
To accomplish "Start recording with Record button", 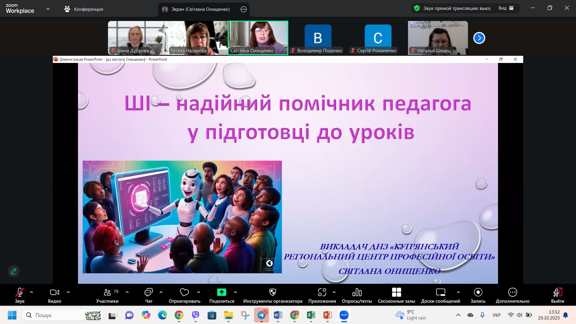I will click(x=478, y=292).
